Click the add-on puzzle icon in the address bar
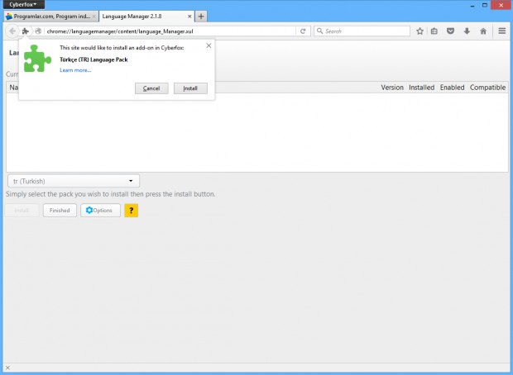Image resolution: width=513 pixels, height=375 pixels. 26,31
